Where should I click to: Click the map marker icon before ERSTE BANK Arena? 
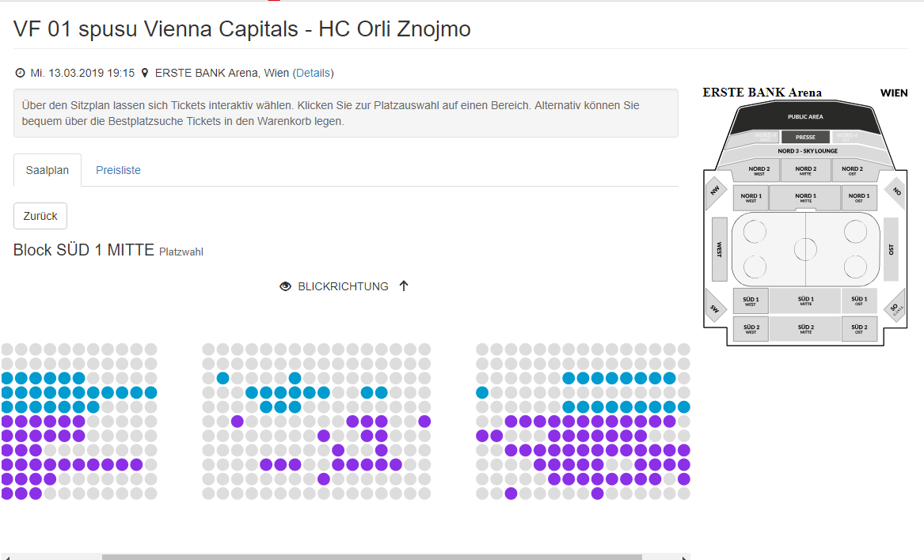point(145,74)
